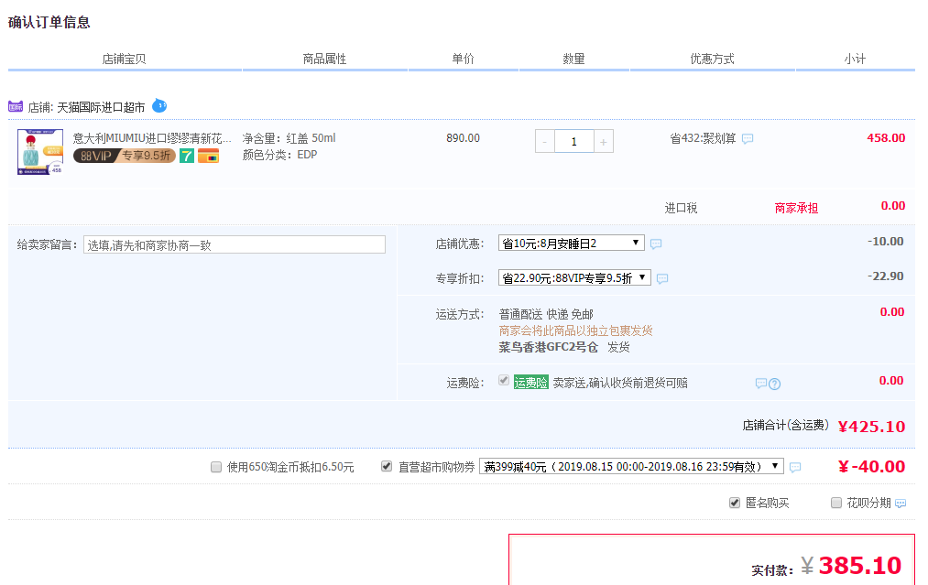Enable the 花呗分期 checkbox
The height and width of the screenshot is (585, 928).
[836, 503]
